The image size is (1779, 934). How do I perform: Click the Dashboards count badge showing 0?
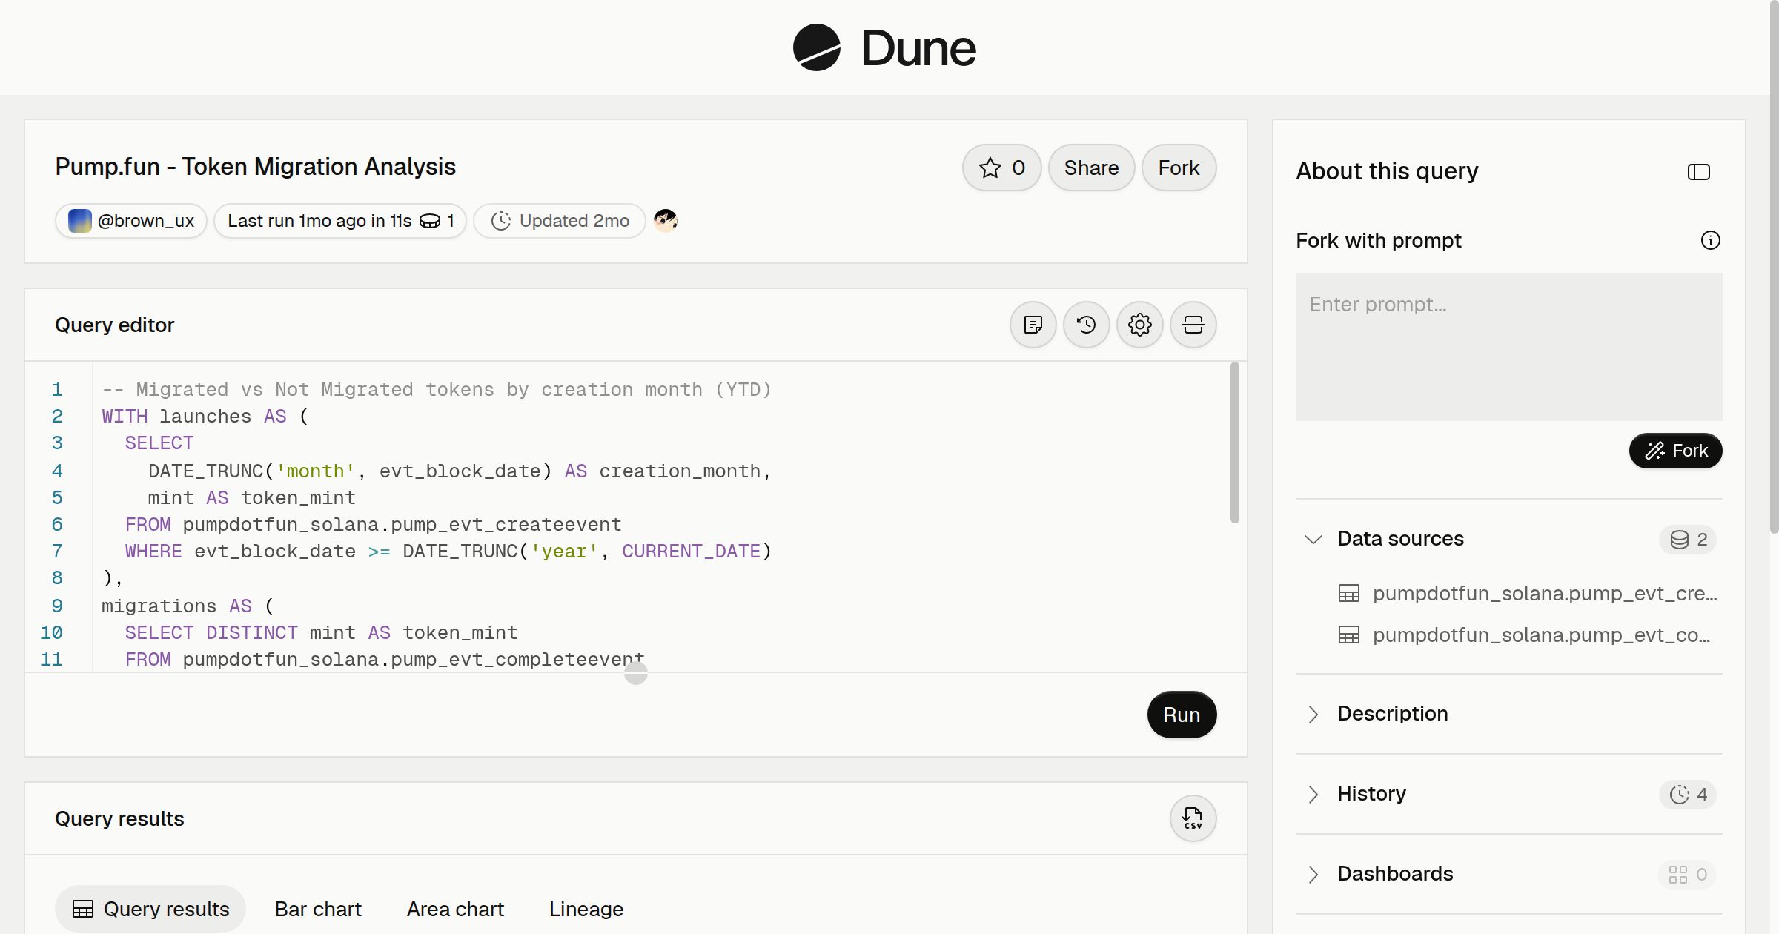[x=1687, y=874]
